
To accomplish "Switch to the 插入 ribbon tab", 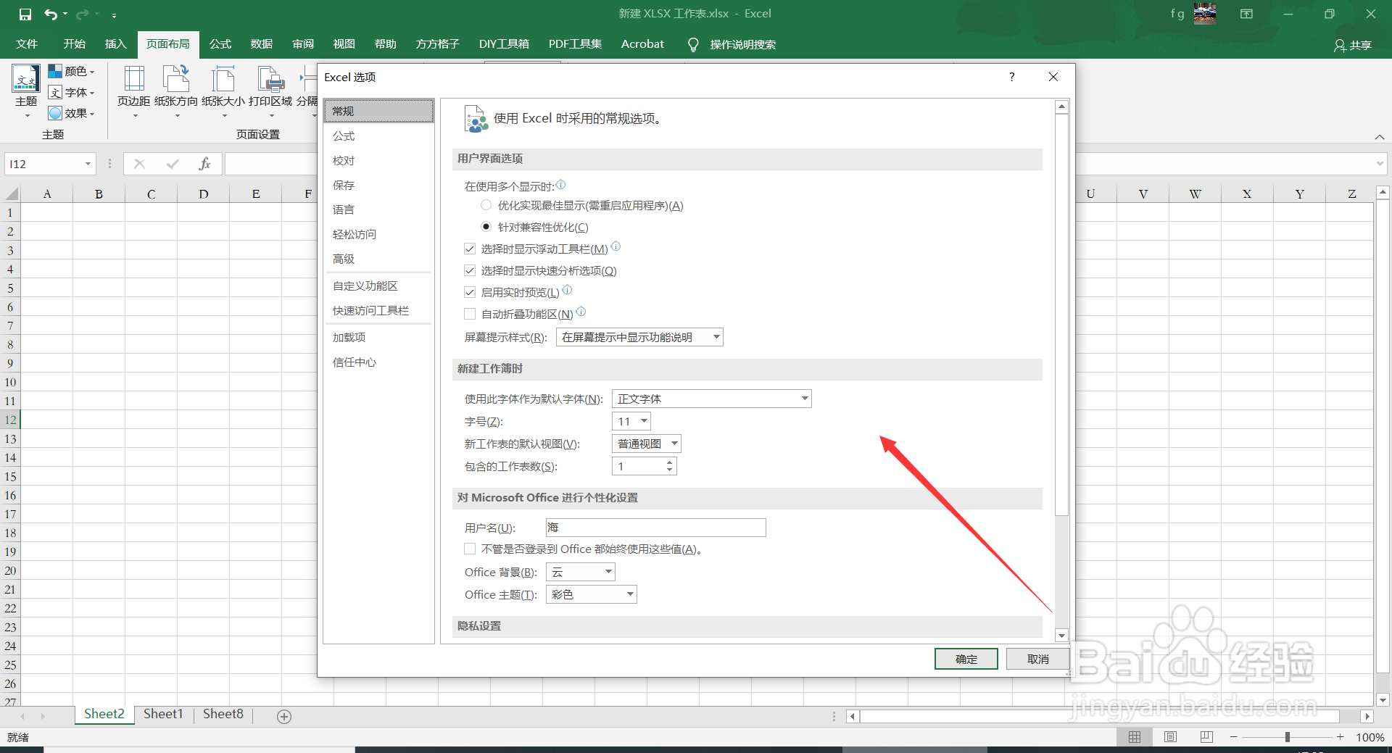I will [116, 44].
